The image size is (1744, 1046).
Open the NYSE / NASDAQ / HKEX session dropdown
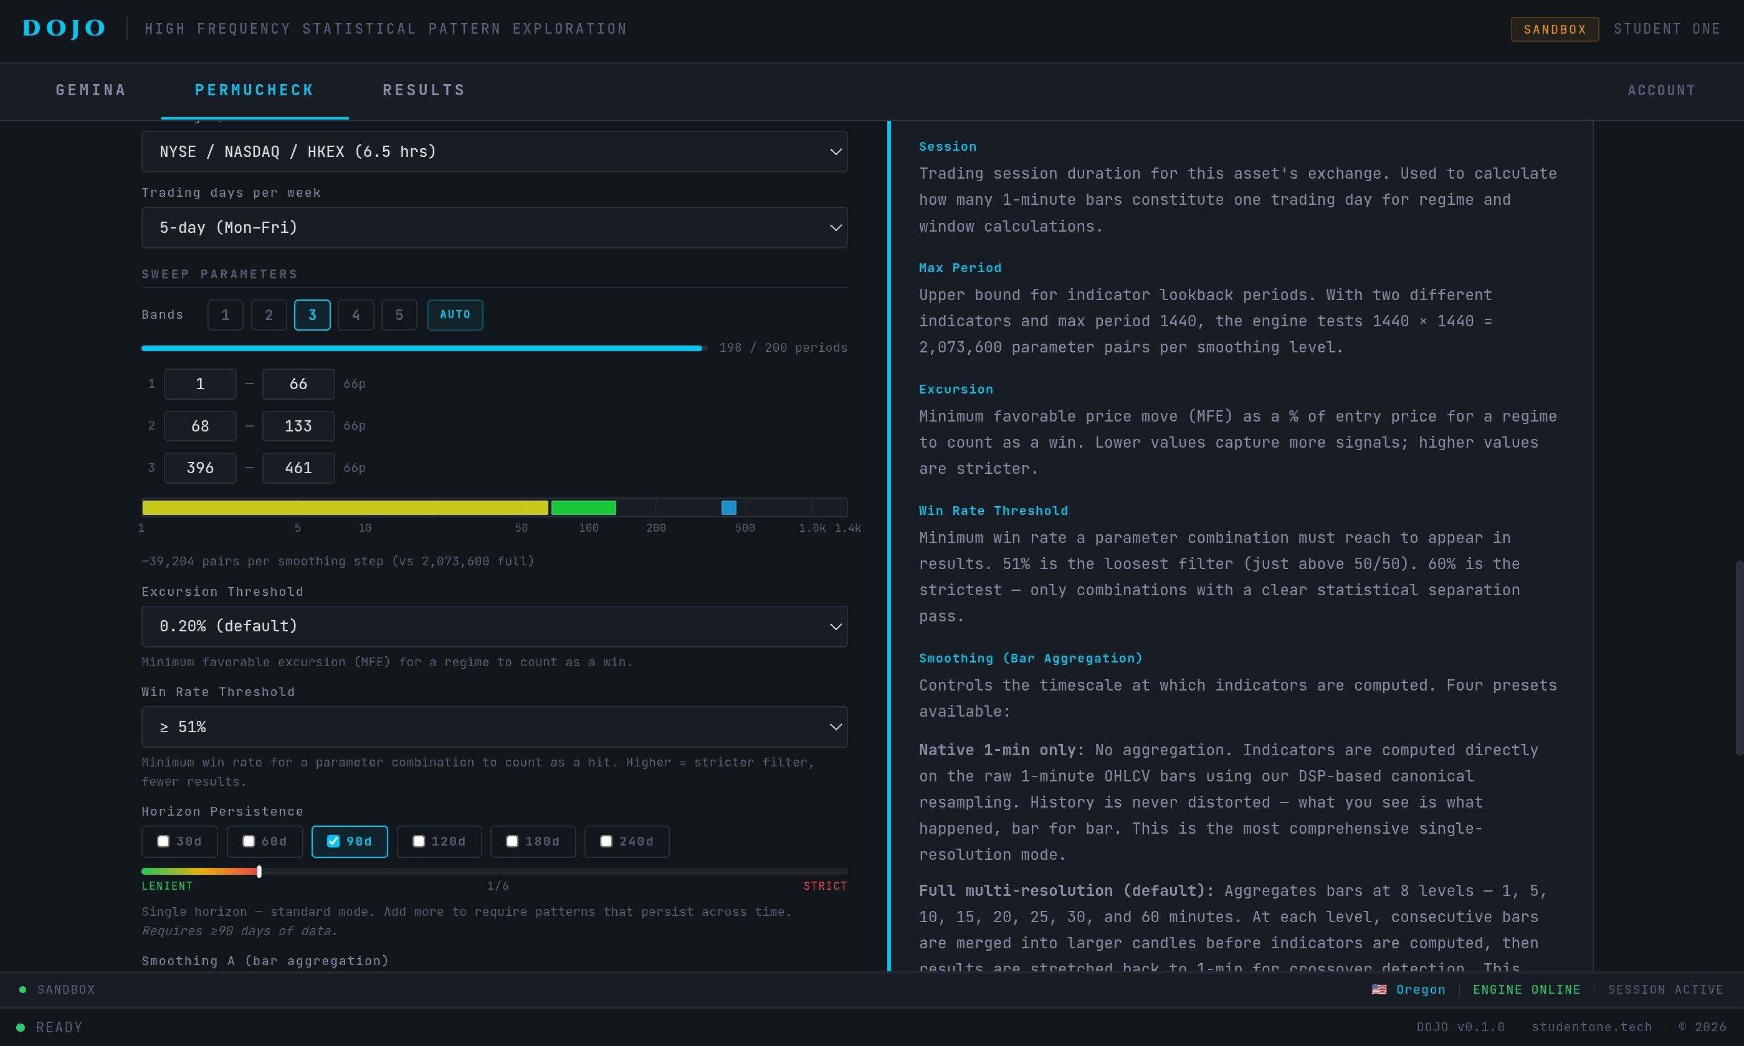pyautogui.click(x=493, y=151)
